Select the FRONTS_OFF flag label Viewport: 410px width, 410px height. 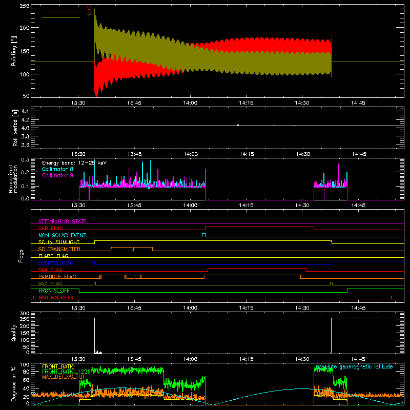(54, 291)
